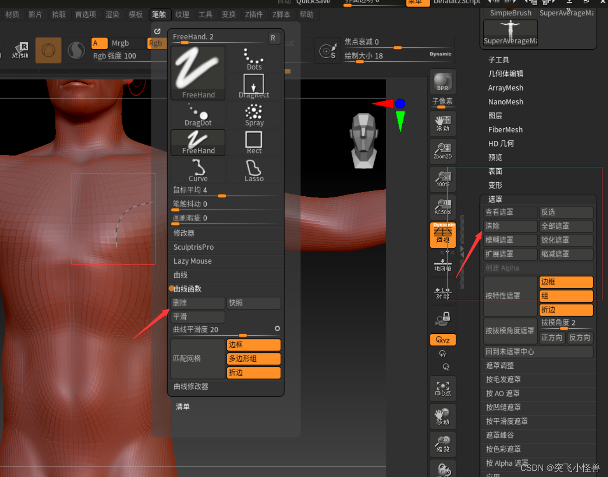The width and height of the screenshot is (608, 477).
Task: Toggle 边框 in 按特性遮罩
Action: [x=566, y=282]
